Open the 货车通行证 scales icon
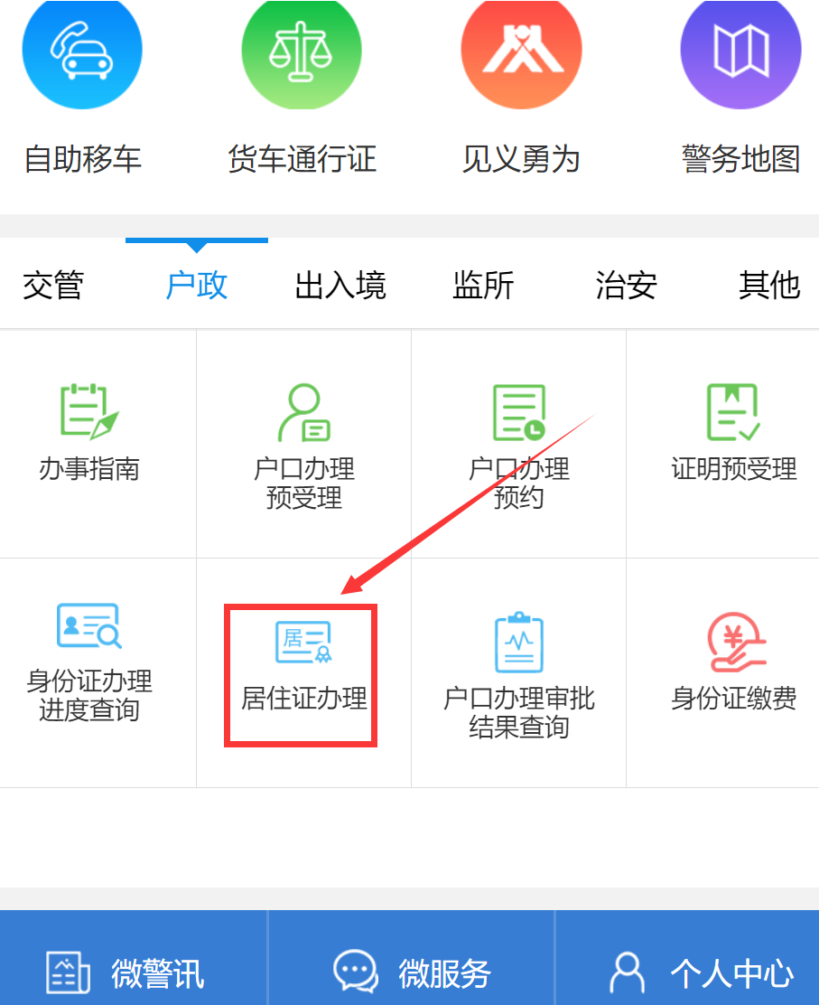Screen dimensions: 819x1005 (302, 52)
